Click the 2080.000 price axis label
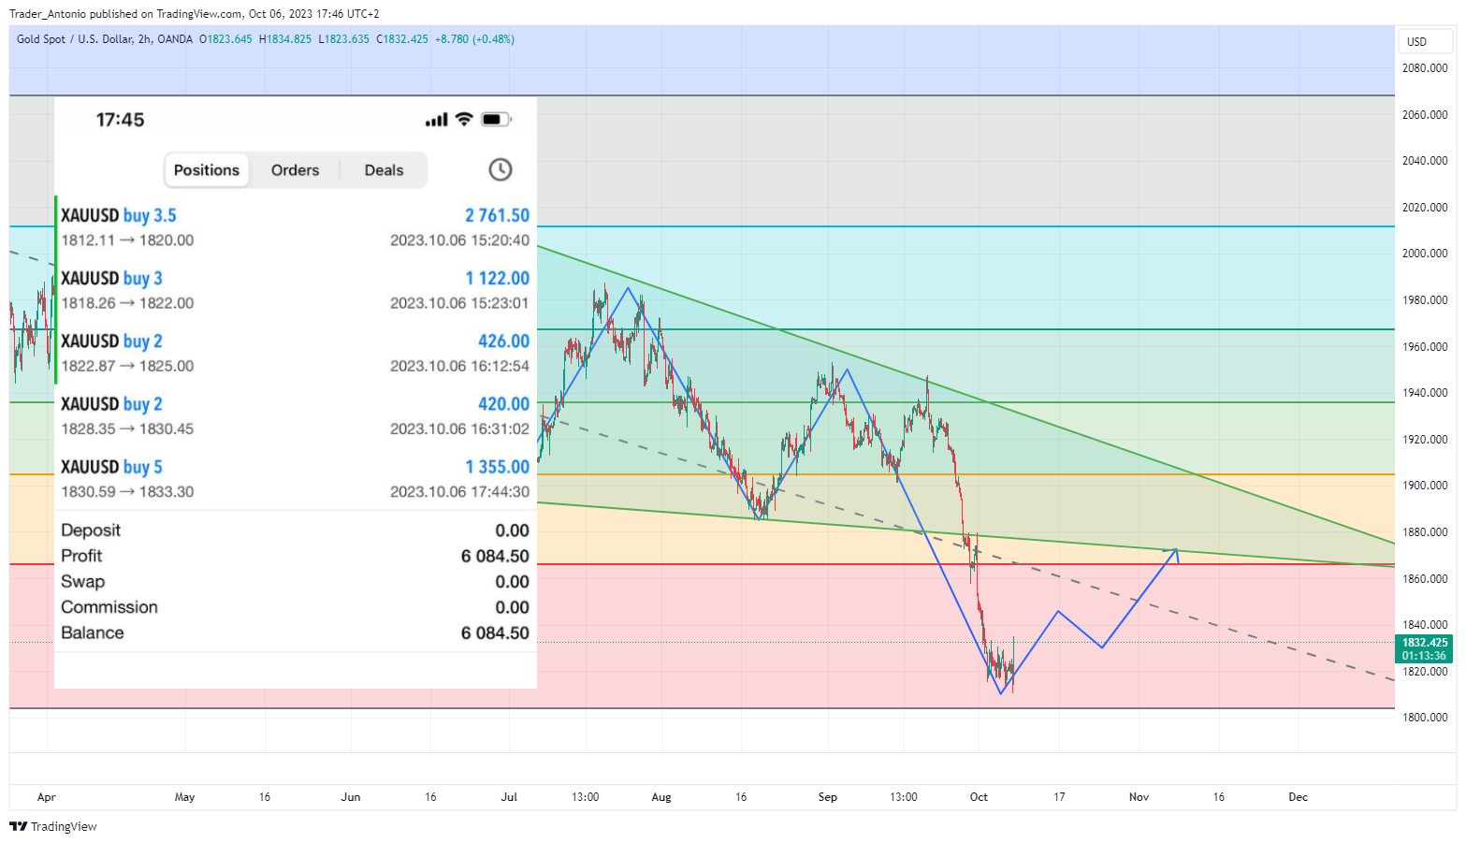 pos(1424,68)
